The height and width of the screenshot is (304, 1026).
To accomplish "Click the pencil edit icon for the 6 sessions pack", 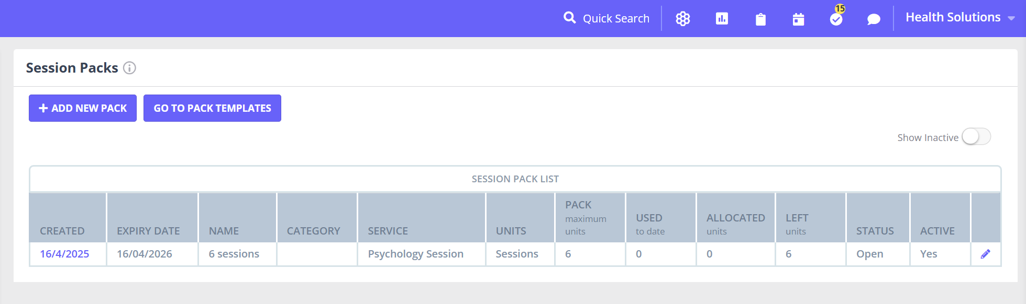I will [x=985, y=254].
